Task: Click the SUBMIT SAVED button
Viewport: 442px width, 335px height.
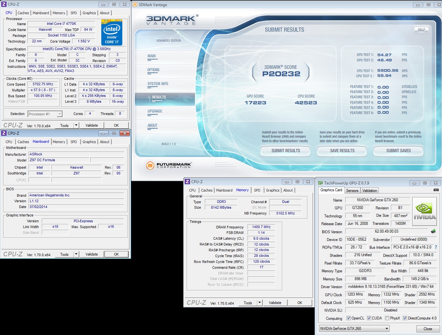Action: (x=399, y=151)
